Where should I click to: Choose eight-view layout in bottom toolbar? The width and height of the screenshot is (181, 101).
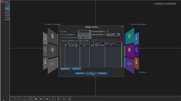coord(24,99)
